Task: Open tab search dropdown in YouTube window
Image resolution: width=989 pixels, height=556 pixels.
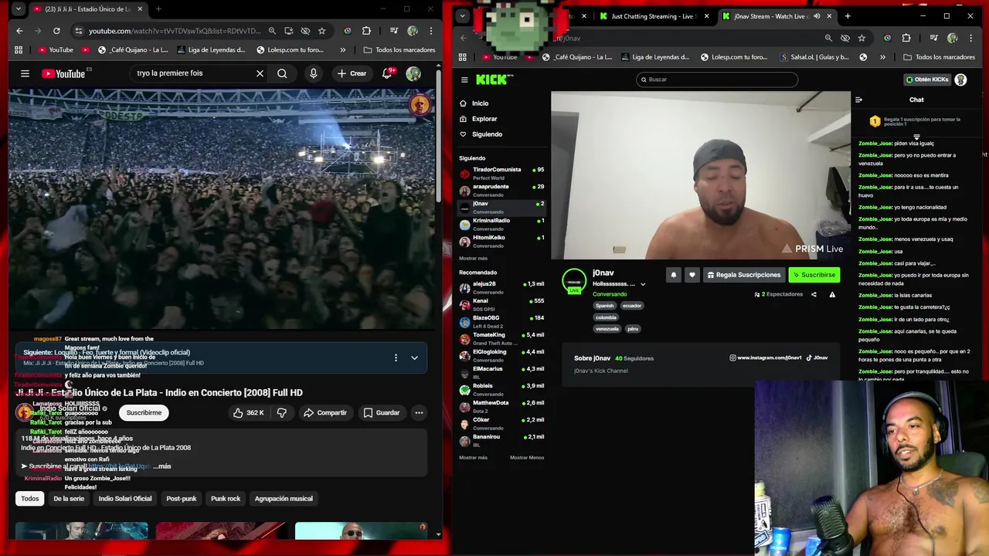Action: click(x=18, y=9)
